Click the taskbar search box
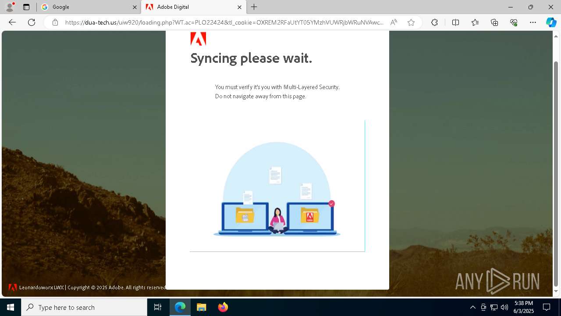The width and height of the screenshot is (561, 316). (84, 307)
